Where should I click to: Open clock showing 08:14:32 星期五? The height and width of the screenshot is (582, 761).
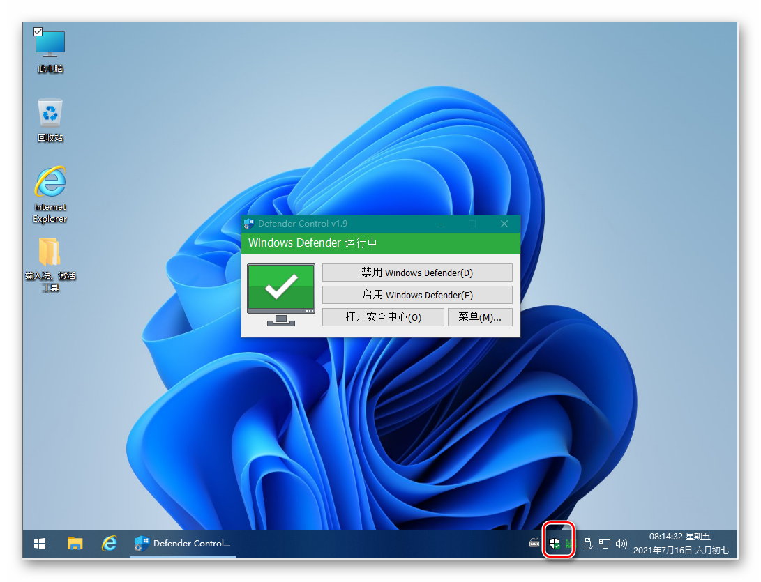coord(680,544)
